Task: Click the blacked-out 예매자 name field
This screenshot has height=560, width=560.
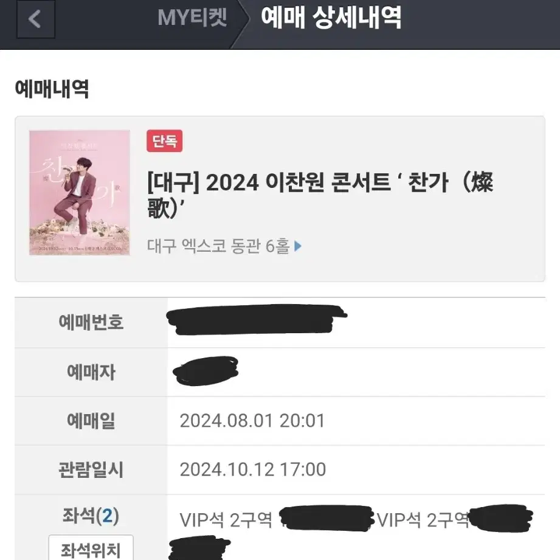Action: (206, 371)
